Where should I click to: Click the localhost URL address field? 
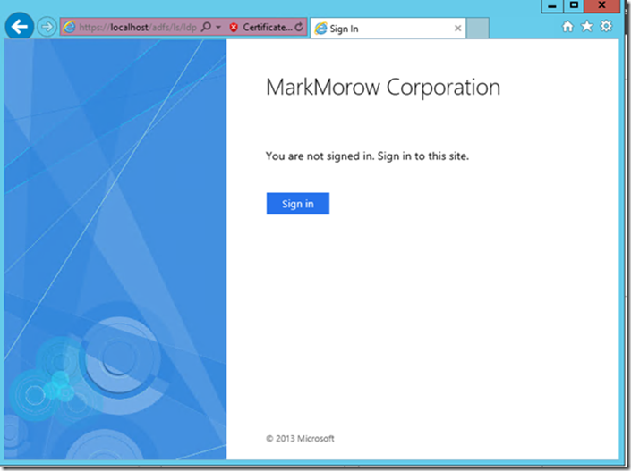(137, 28)
